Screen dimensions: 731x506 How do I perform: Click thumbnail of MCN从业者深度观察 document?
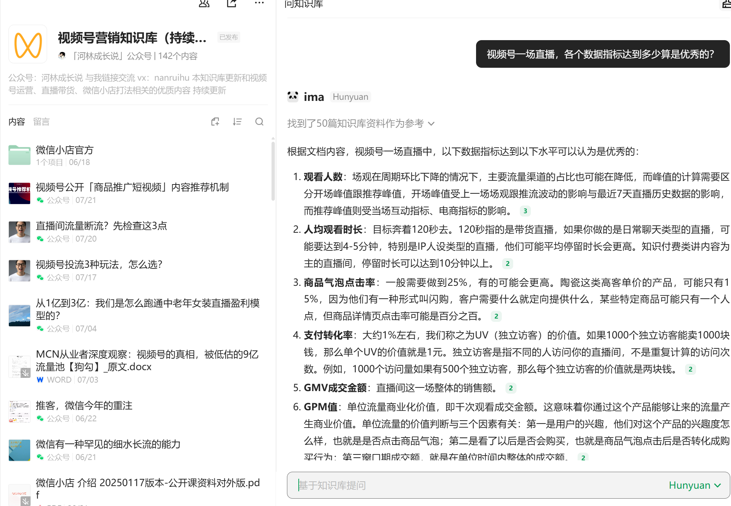pyautogui.click(x=19, y=367)
